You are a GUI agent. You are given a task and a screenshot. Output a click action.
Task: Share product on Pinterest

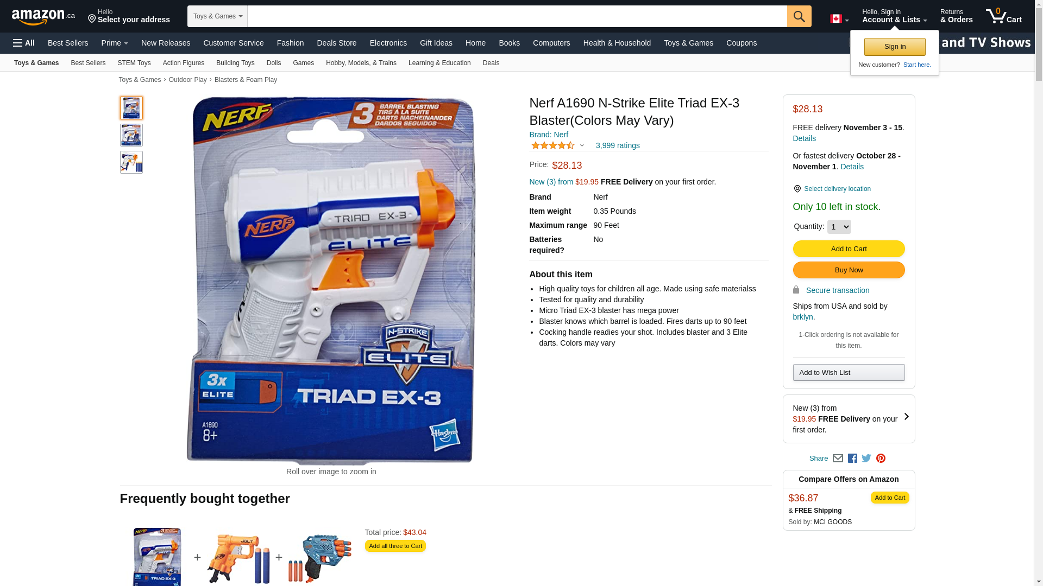[881, 458]
